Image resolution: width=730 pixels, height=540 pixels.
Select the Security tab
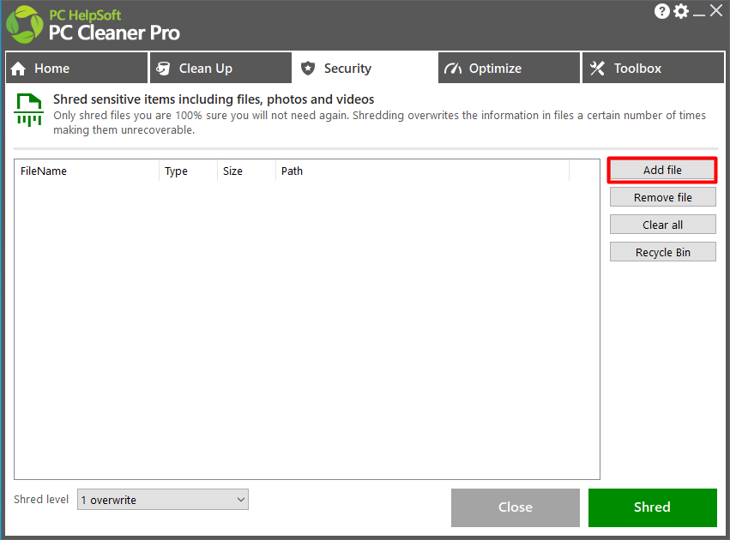[x=365, y=68]
